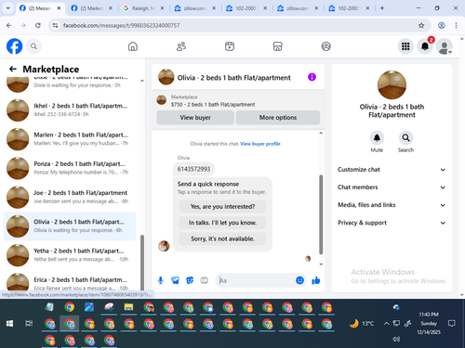Open the Chrome profile icon
Viewport: 465px width, 348px height.
442,25
